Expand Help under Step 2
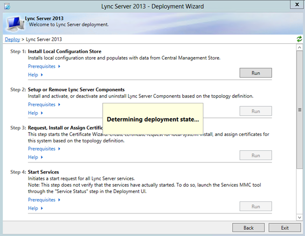Viewport: 305px width, 236px height. pyautogui.click(x=35, y=113)
